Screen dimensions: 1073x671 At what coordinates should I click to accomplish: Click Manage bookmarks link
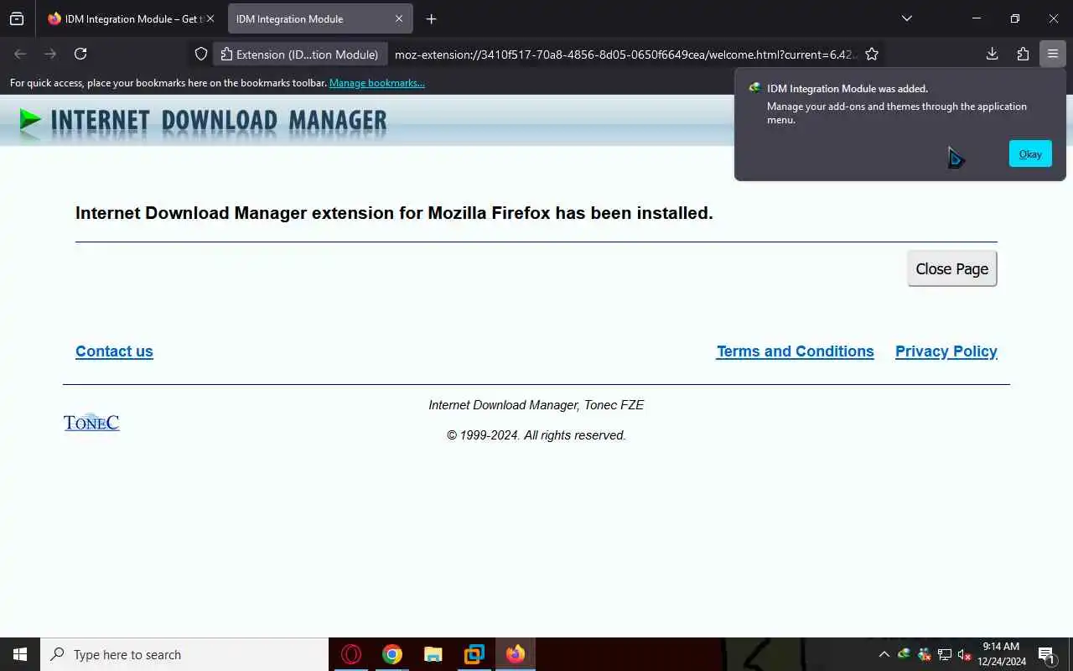tap(377, 83)
